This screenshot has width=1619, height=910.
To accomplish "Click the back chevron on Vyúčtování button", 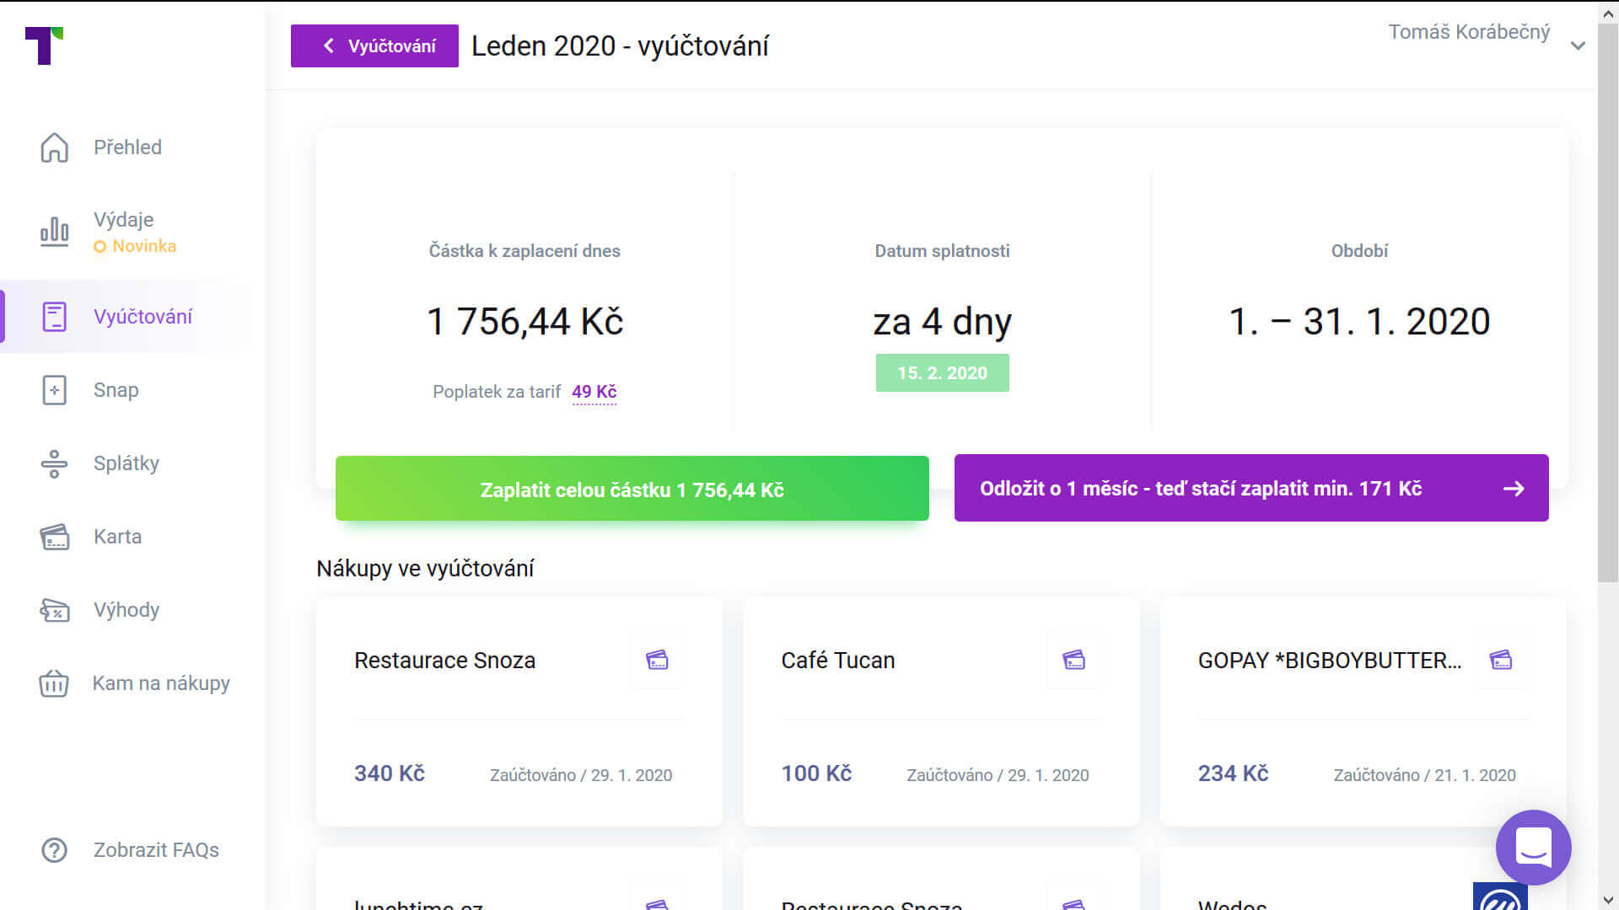I will (329, 46).
